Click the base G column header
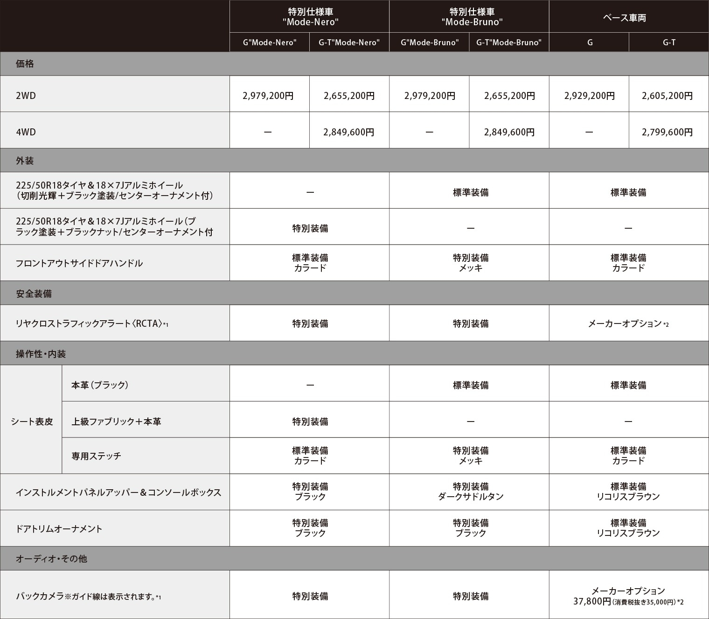709x619 pixels. 589,42
